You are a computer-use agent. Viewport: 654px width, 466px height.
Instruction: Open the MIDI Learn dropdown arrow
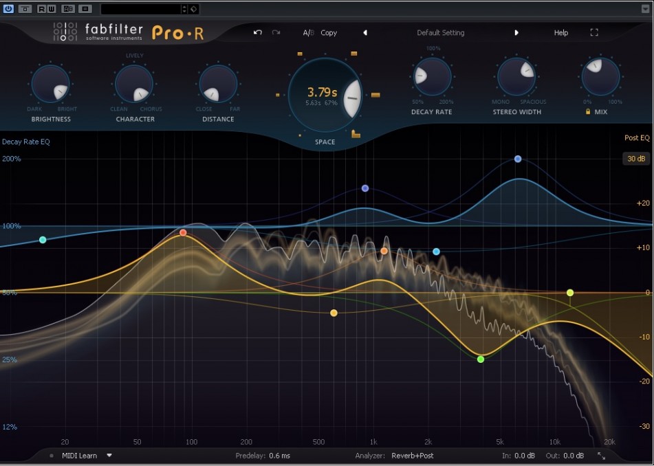109,456
